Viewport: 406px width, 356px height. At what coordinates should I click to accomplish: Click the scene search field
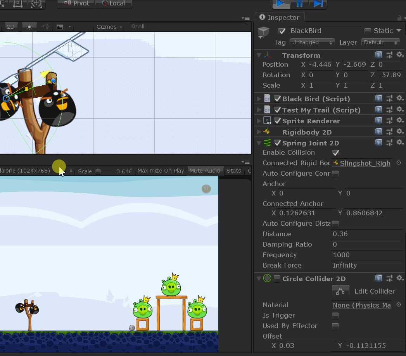coord(188,26)
